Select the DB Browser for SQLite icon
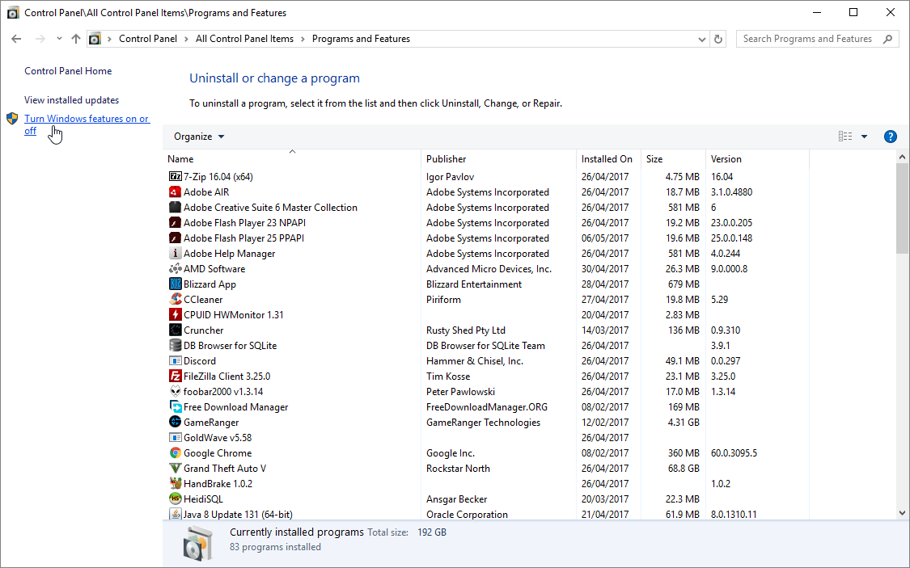The width and height of the screenshot is (910, 568). pyautogui.click(x=175, y=346)
